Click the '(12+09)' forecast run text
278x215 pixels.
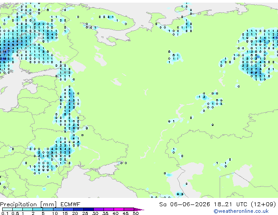[264, 204]
